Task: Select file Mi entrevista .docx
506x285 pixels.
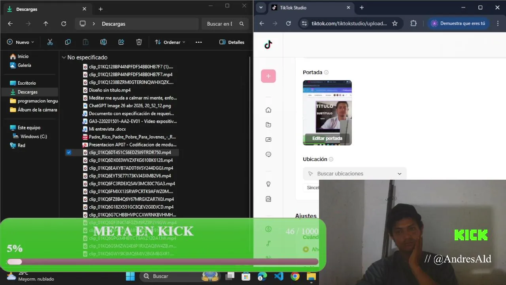Action: [107, 129]
